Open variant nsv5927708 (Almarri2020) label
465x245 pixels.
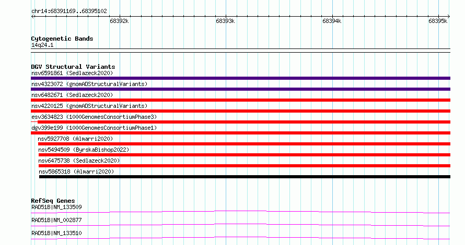75,139
